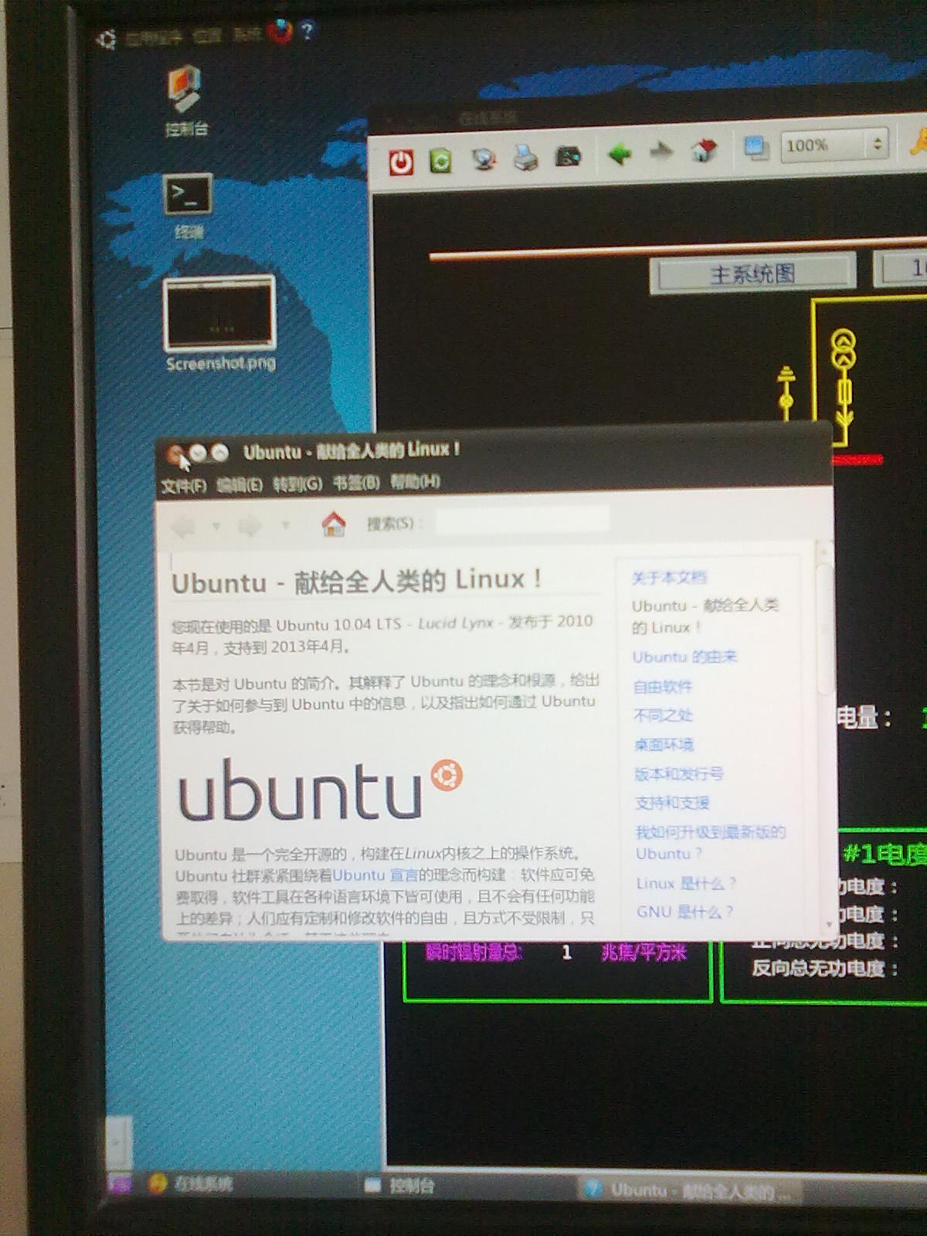Open the 转到(G) menu in help window
927x1236 pixels.
click(297, 484)
